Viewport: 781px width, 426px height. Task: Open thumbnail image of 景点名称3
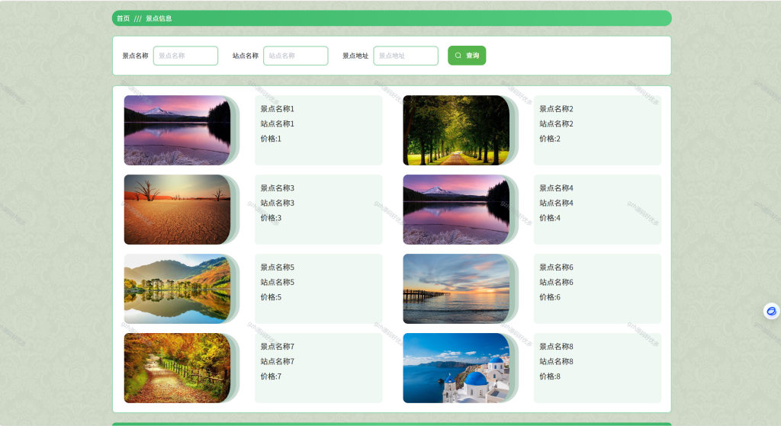point(177,210)
